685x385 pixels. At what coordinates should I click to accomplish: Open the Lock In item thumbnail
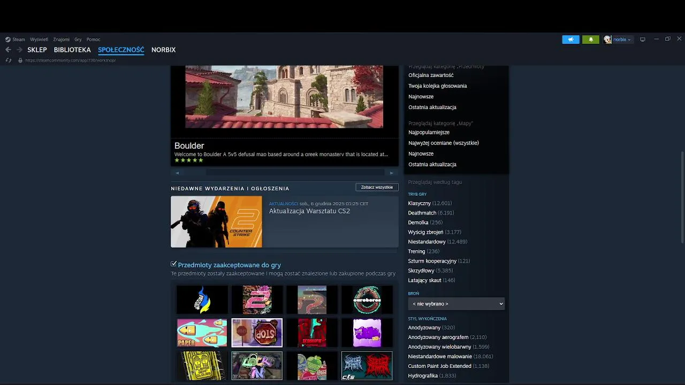[257, 366]
